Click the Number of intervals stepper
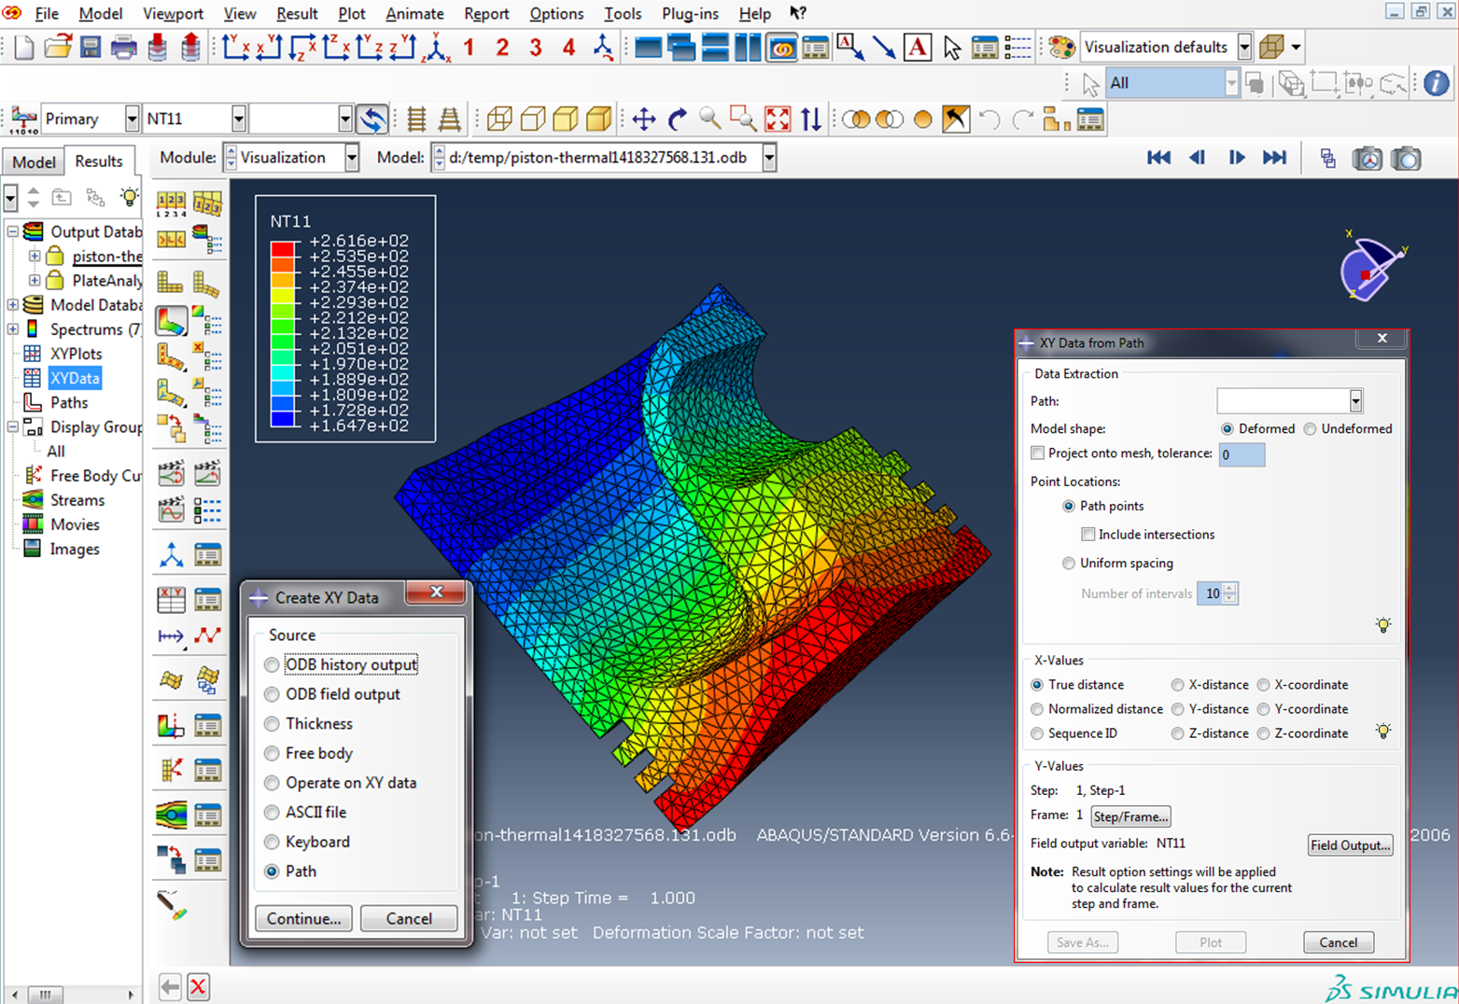Screen dimensions: 1459x1004 [1230, 593]
